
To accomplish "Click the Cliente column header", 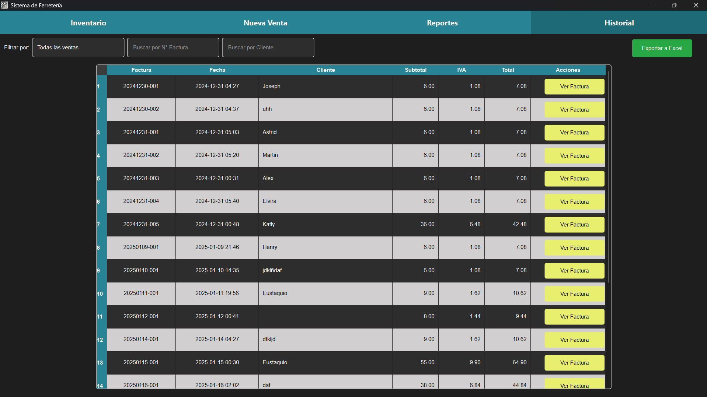I will (x=325, y=70).
